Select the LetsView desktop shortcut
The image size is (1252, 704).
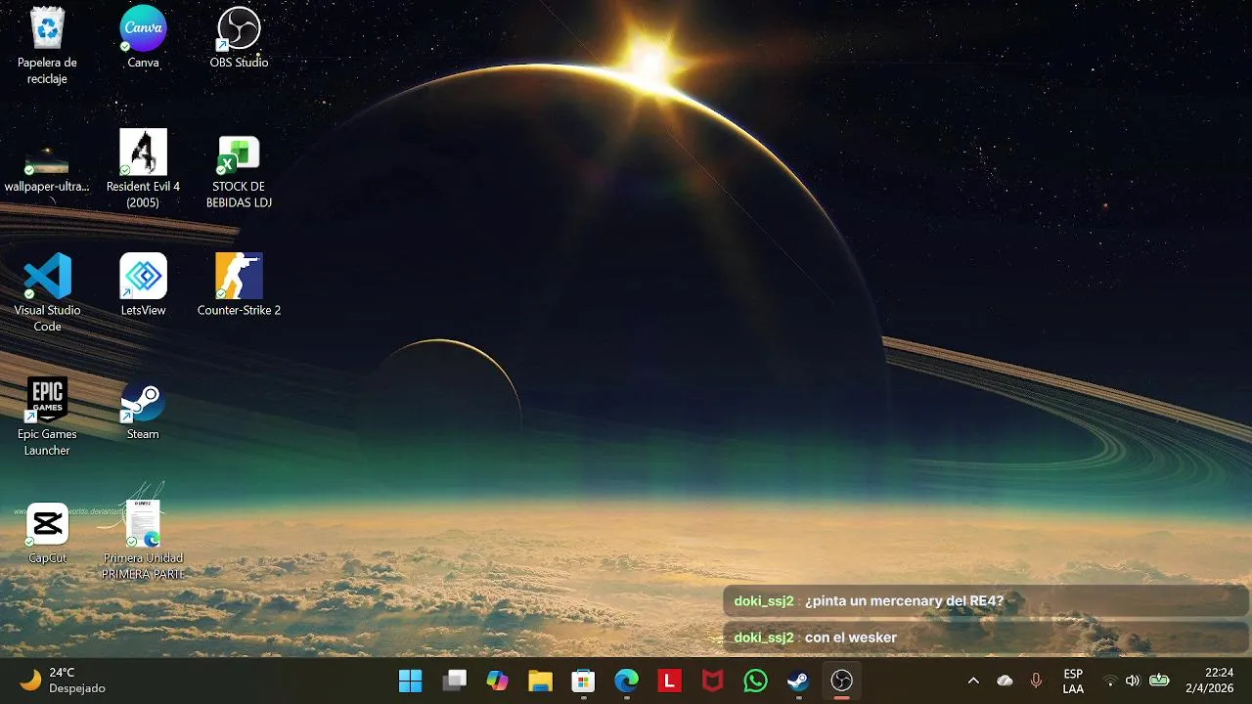(143, 286)
